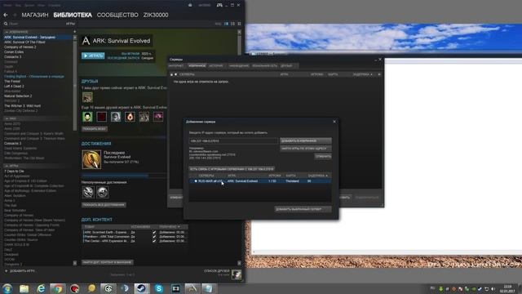Switch to Интернет tab in Servers window
The width and height of the screenshot is (522, 294).
[176, 65]
